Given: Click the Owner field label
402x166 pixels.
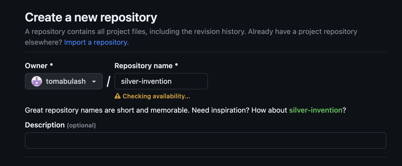Looking at the screenshot, I should [36, 66].
